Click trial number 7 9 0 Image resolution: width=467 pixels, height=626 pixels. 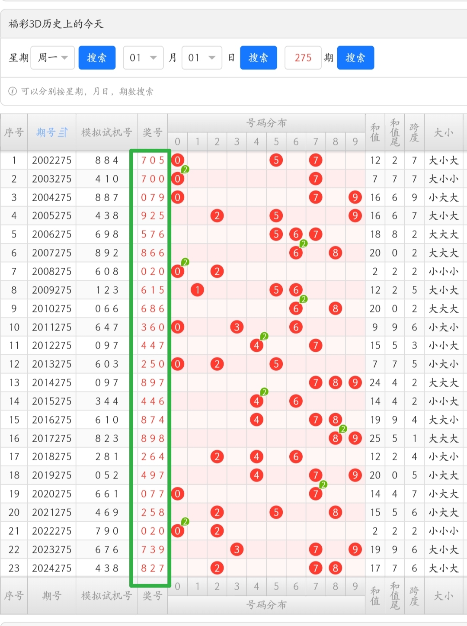click(107, 531)
